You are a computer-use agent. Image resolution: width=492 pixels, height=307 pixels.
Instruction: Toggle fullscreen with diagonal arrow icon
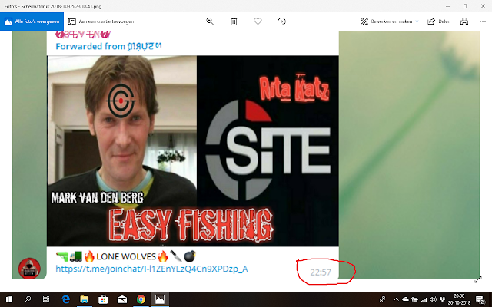tap(478, 279)
